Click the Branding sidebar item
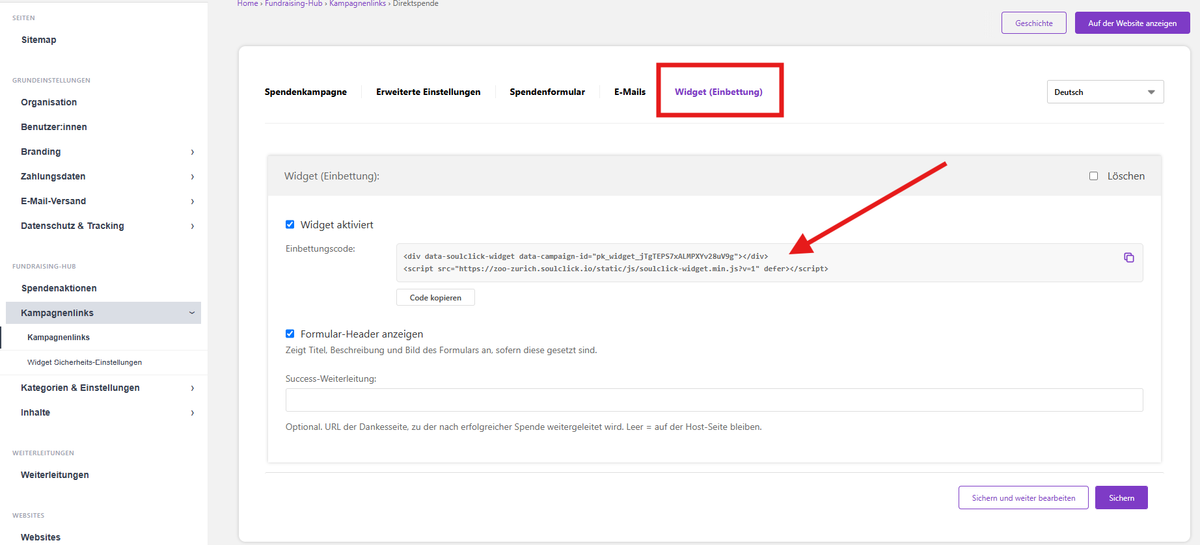 40,152
